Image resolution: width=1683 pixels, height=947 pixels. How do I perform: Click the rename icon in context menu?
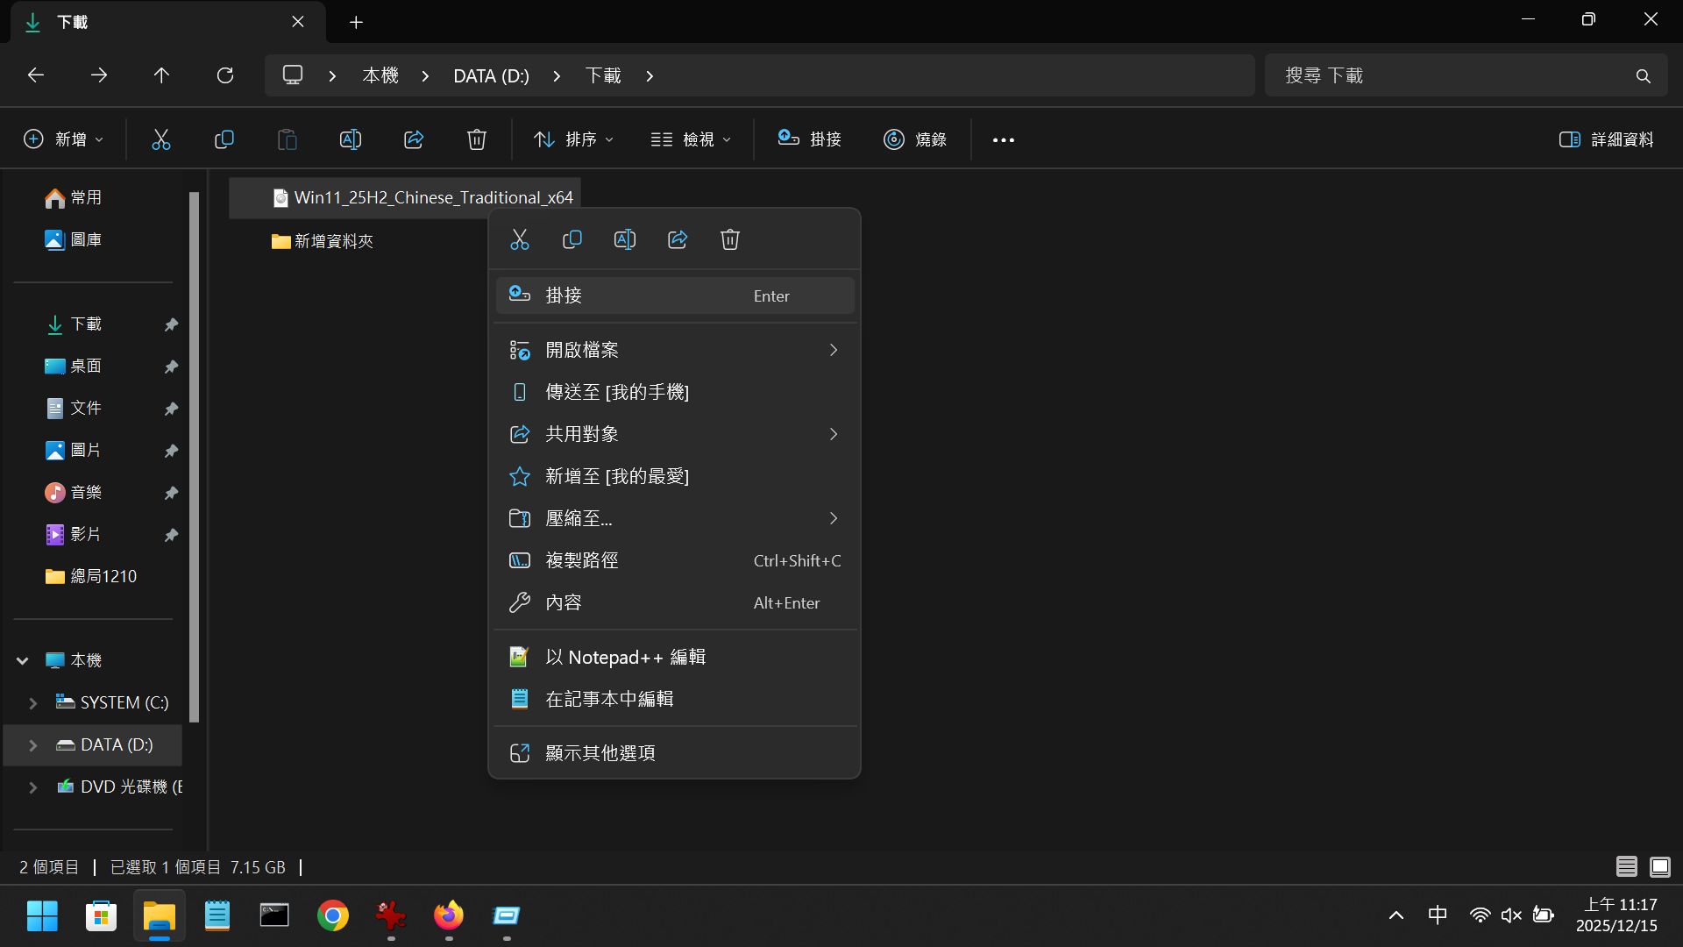pyautogui.click(x=625, y=239)
